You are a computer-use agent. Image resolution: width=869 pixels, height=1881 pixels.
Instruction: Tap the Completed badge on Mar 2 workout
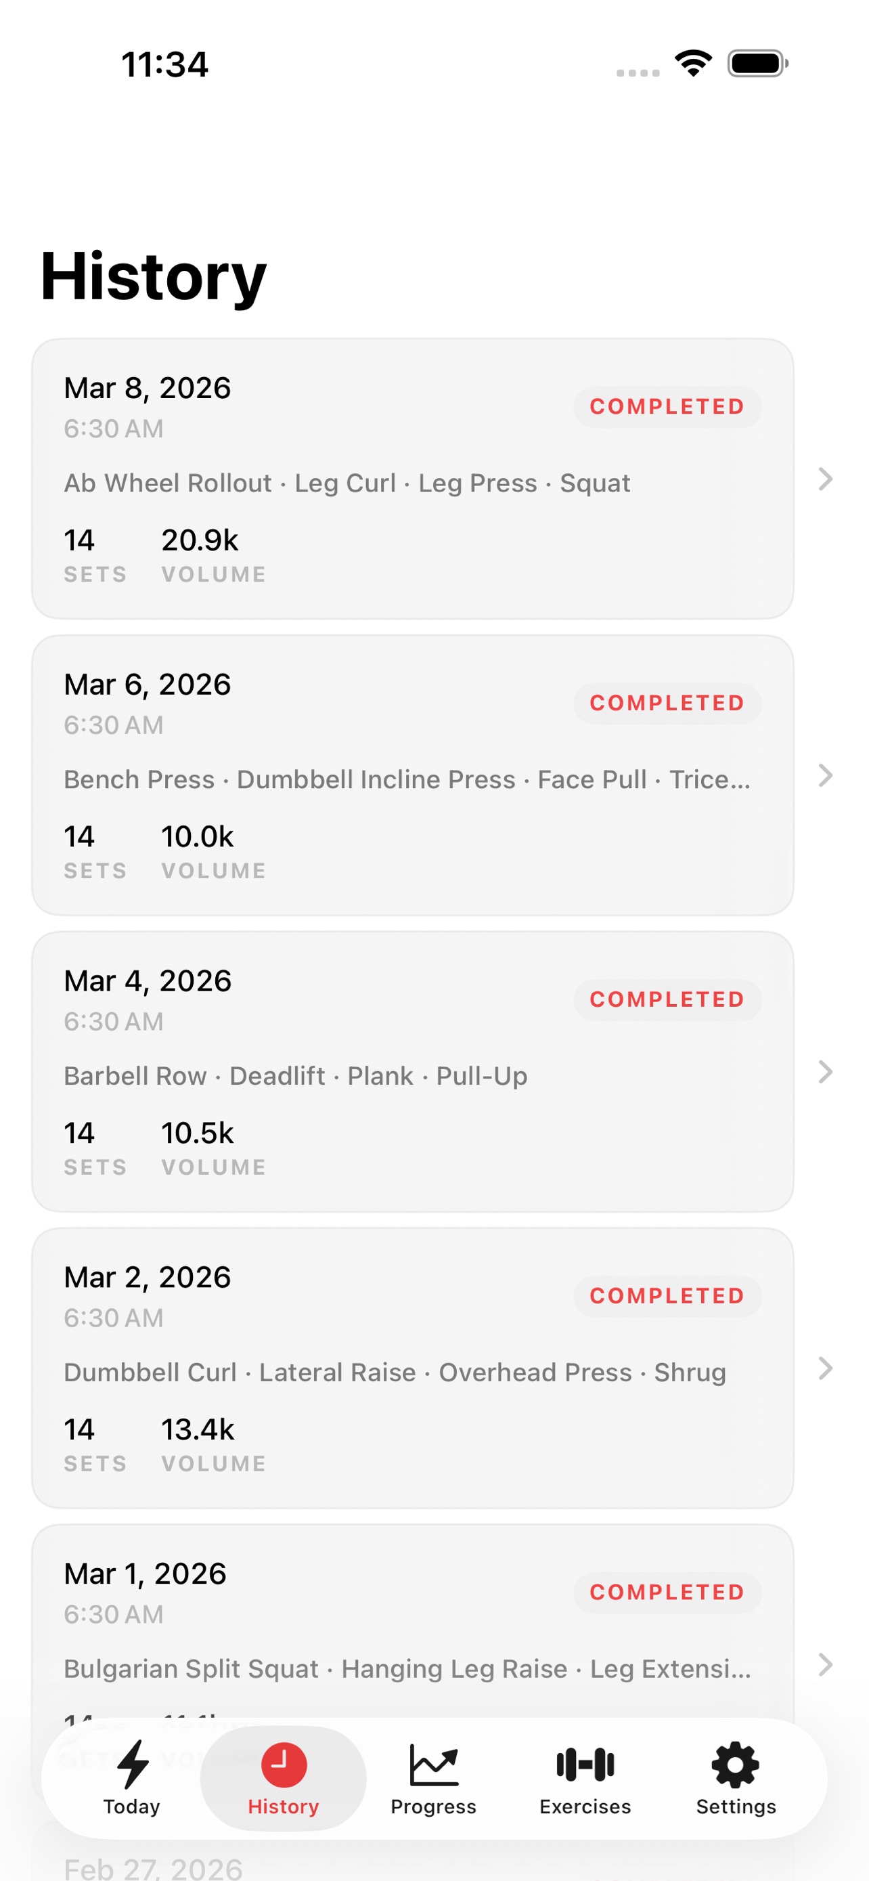(667, 1296)
